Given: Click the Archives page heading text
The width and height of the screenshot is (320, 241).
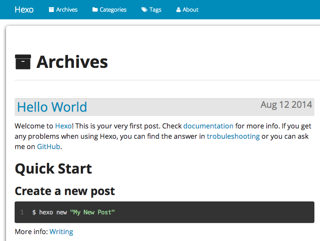Looking at the screenshot, I should pyautogui.click(x=72, y=62).
